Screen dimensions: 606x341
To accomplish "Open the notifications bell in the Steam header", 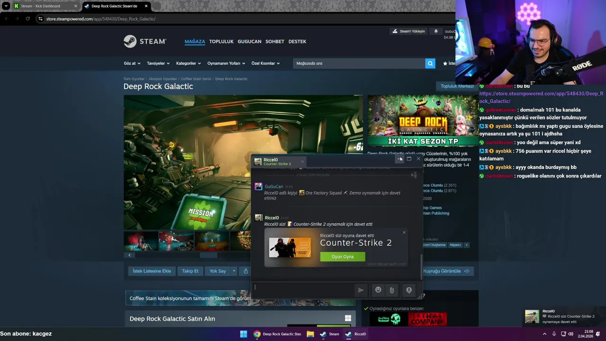I will 436,31.
